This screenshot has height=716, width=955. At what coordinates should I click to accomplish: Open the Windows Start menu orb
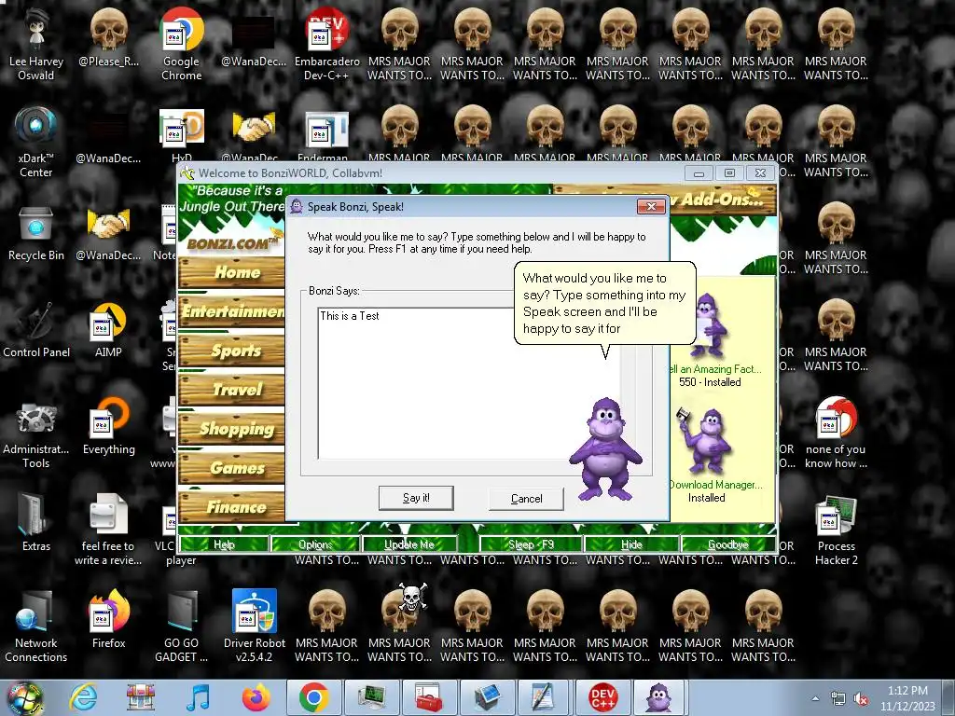pyautogui.click(x=24, y=697)
